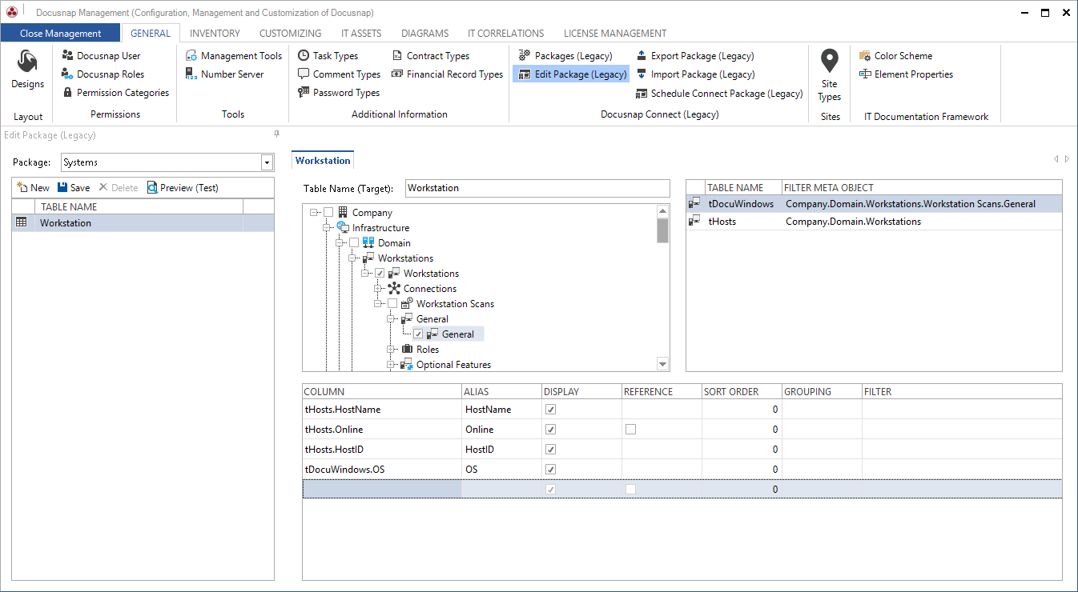
Task: Click sort order cell for tDocuWindows.OS
Action: coord(742,469)
